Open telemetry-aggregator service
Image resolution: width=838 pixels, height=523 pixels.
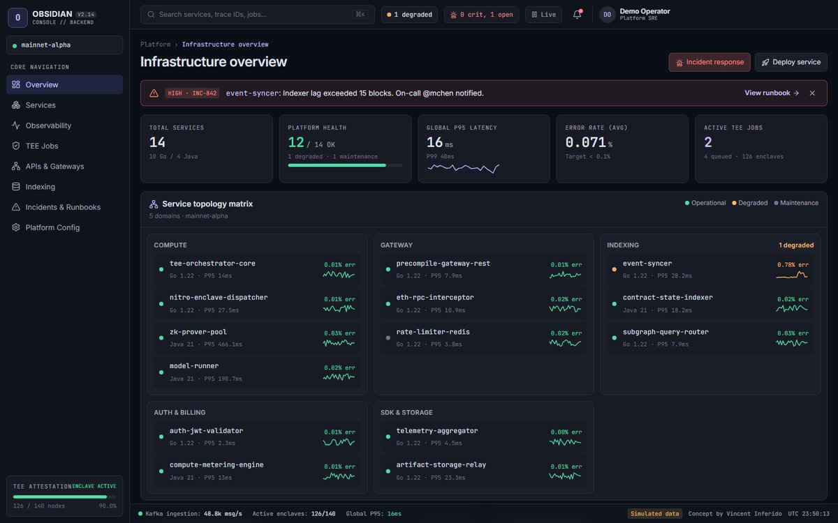484,436
